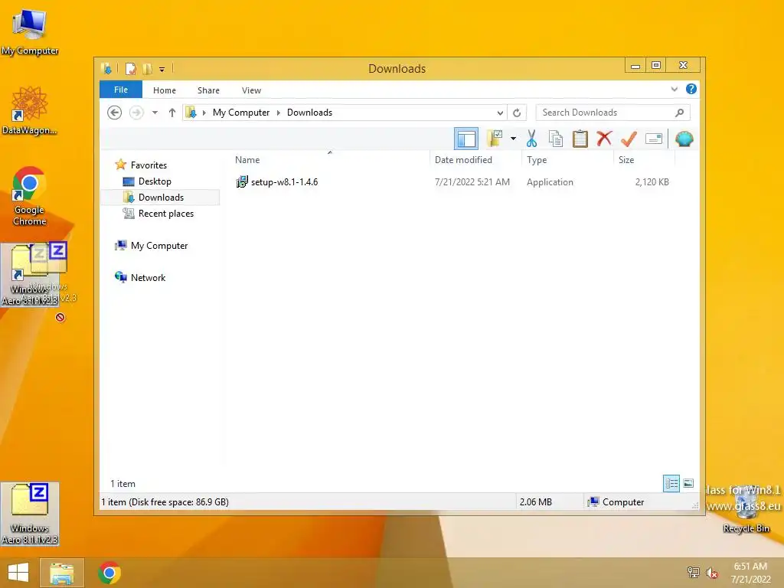784x588 pixels.
Task: Click the '2,120 KB' size cell
Action: click(652, 182)
